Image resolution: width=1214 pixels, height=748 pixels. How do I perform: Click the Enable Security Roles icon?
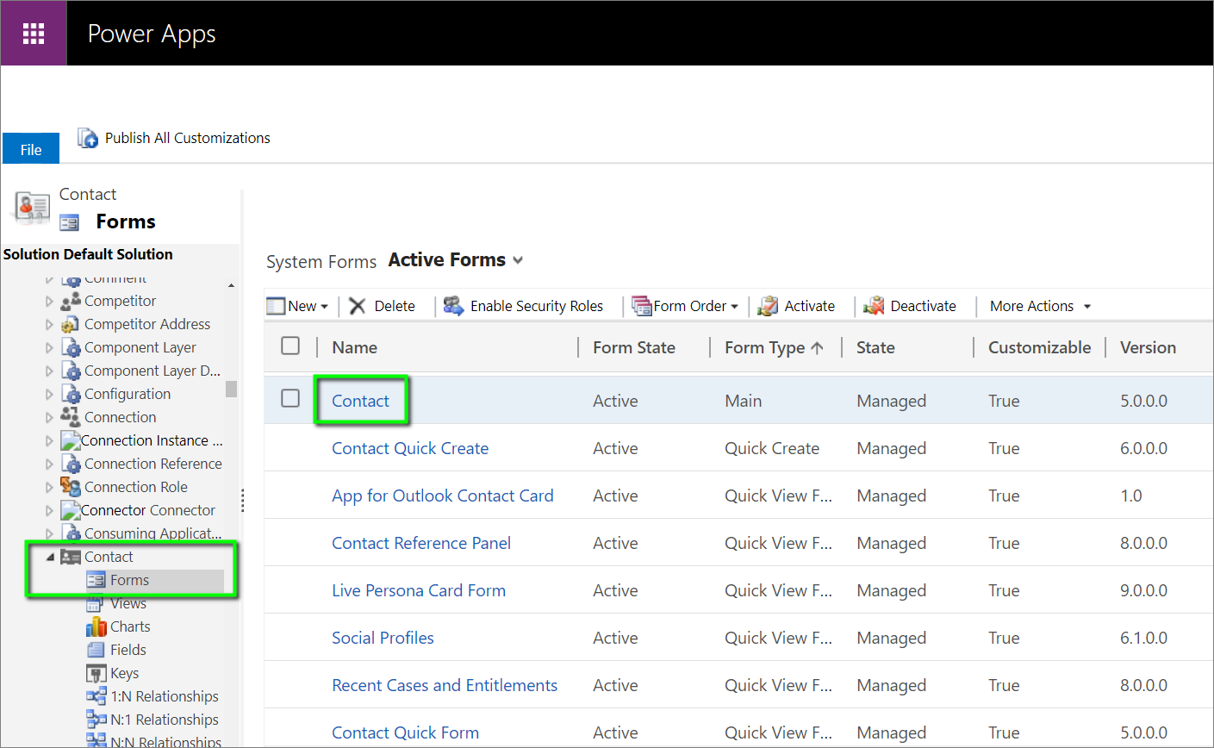click(x=453, y=305)
